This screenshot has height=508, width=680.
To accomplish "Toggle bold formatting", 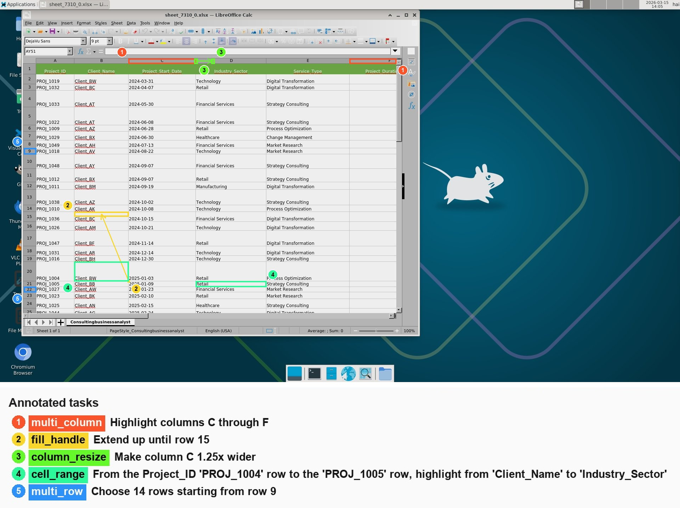I will coord(120,41).
